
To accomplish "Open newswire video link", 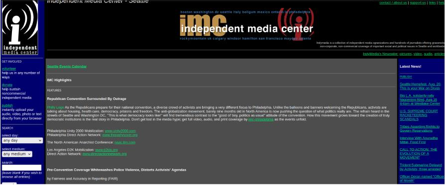I will point(417,54).
